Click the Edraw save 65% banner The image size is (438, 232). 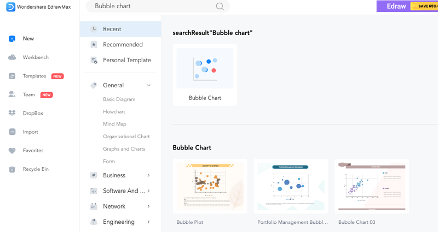pos(407,6)
